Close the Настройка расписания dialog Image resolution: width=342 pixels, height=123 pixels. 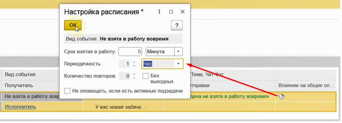[x=183, y=12]
